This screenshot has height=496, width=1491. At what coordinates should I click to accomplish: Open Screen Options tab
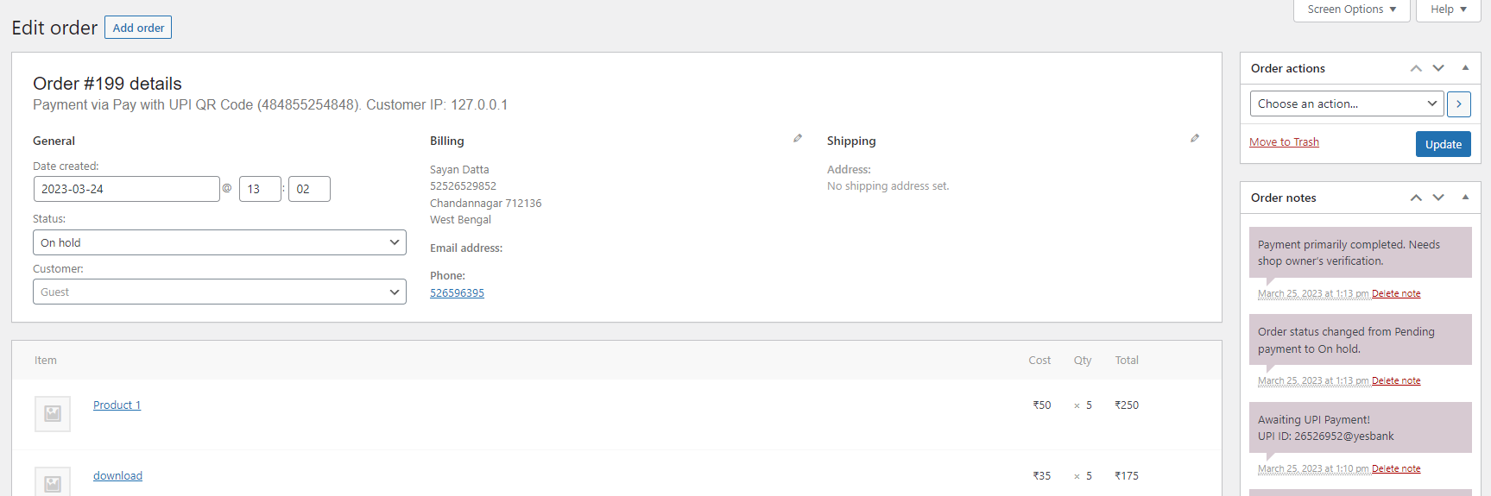1352,9
